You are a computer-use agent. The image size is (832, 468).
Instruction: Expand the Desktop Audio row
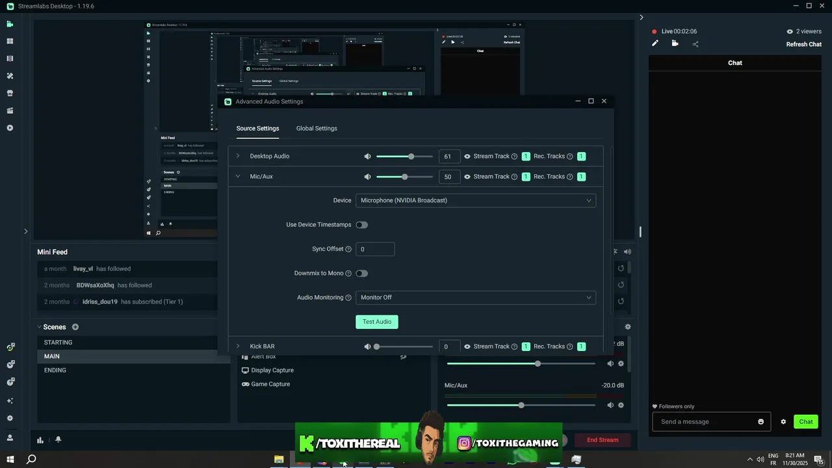pyautogui.click(x=238, y=156)
